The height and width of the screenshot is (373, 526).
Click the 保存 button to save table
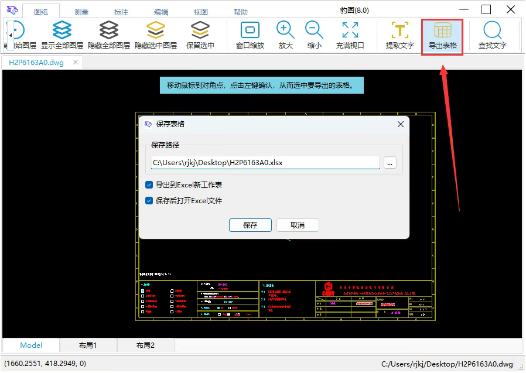pos(250,225)
